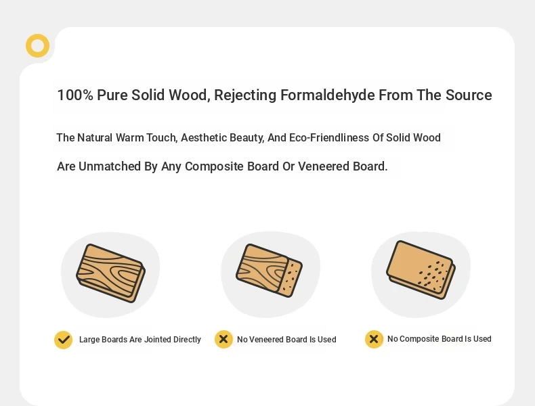535x406 pixels.
Task: Click the phrase 'Eco-Friendliness' in the subtitle
Action: (329, 138)
